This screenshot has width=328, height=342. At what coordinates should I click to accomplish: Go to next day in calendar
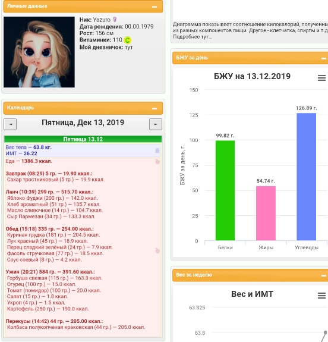click(156, 124)
